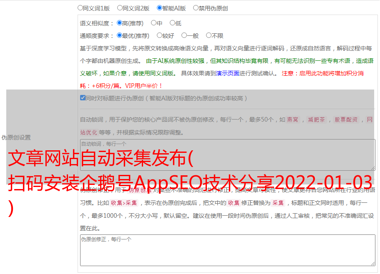Set 语义相似度 to 低

(172, 23)
